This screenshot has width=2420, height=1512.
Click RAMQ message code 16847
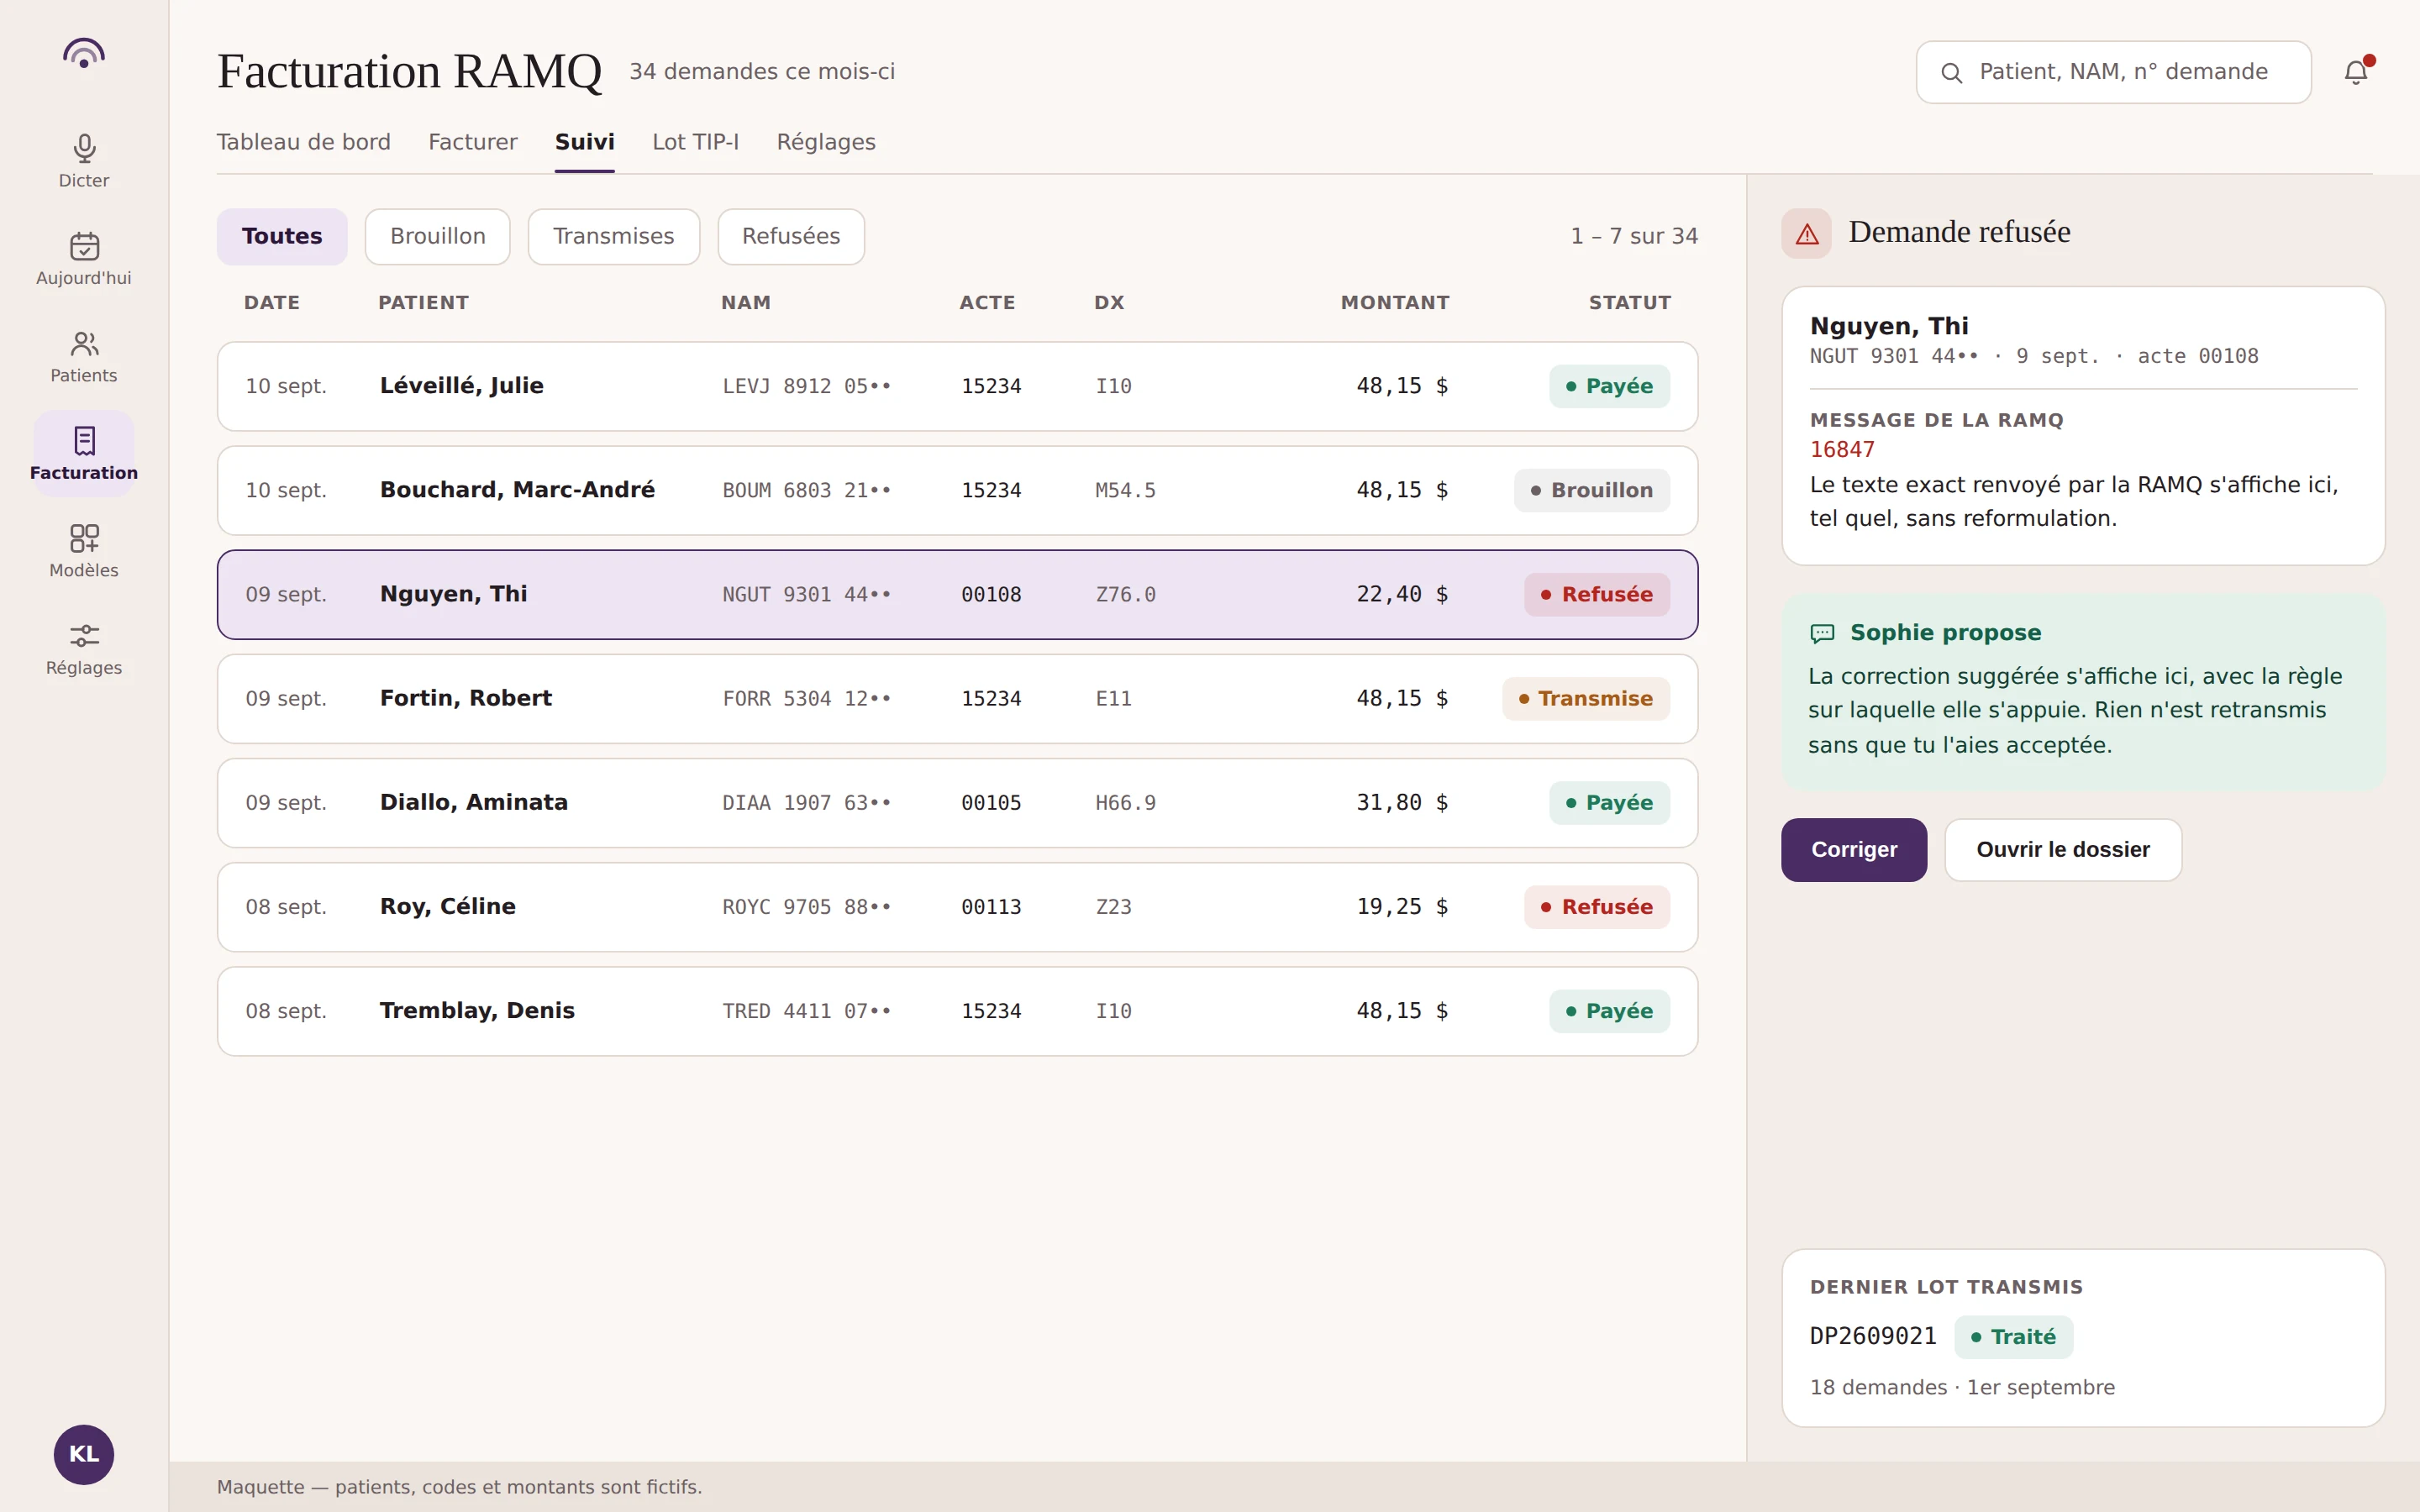tap(1842, 450)
